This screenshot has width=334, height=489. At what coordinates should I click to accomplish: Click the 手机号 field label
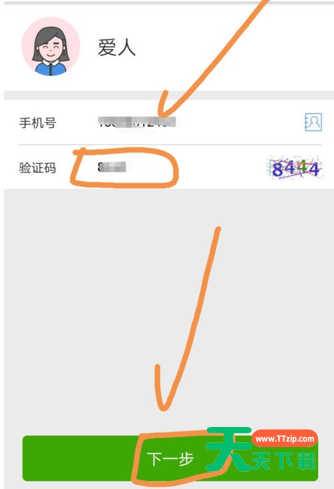[x=38, y=123]
